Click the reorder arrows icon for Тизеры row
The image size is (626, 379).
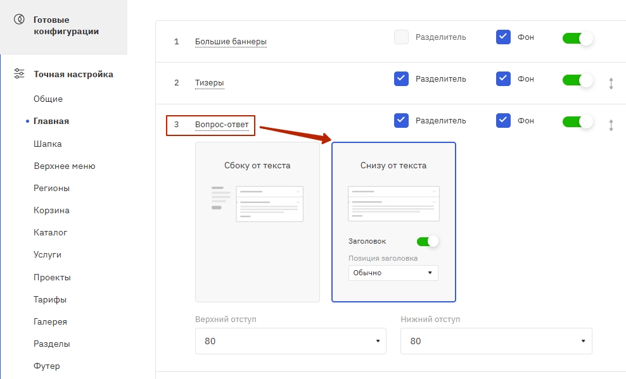tap(611, 83)
